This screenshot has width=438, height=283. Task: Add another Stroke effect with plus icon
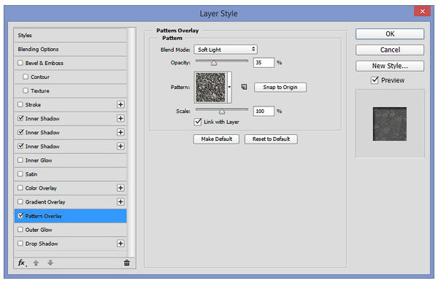pyautogui.click(x=120, y=104)
